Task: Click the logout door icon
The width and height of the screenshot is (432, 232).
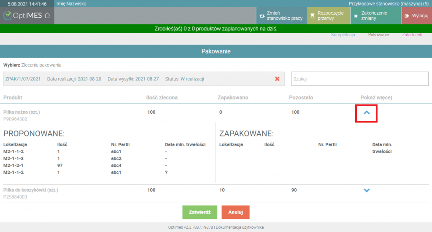Action: point(407,16)
